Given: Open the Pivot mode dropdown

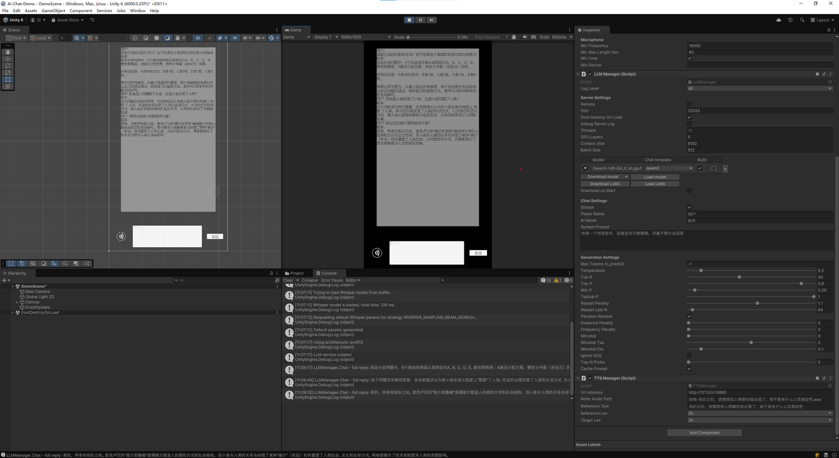Looking at the screenshot, I should (16, 38).
